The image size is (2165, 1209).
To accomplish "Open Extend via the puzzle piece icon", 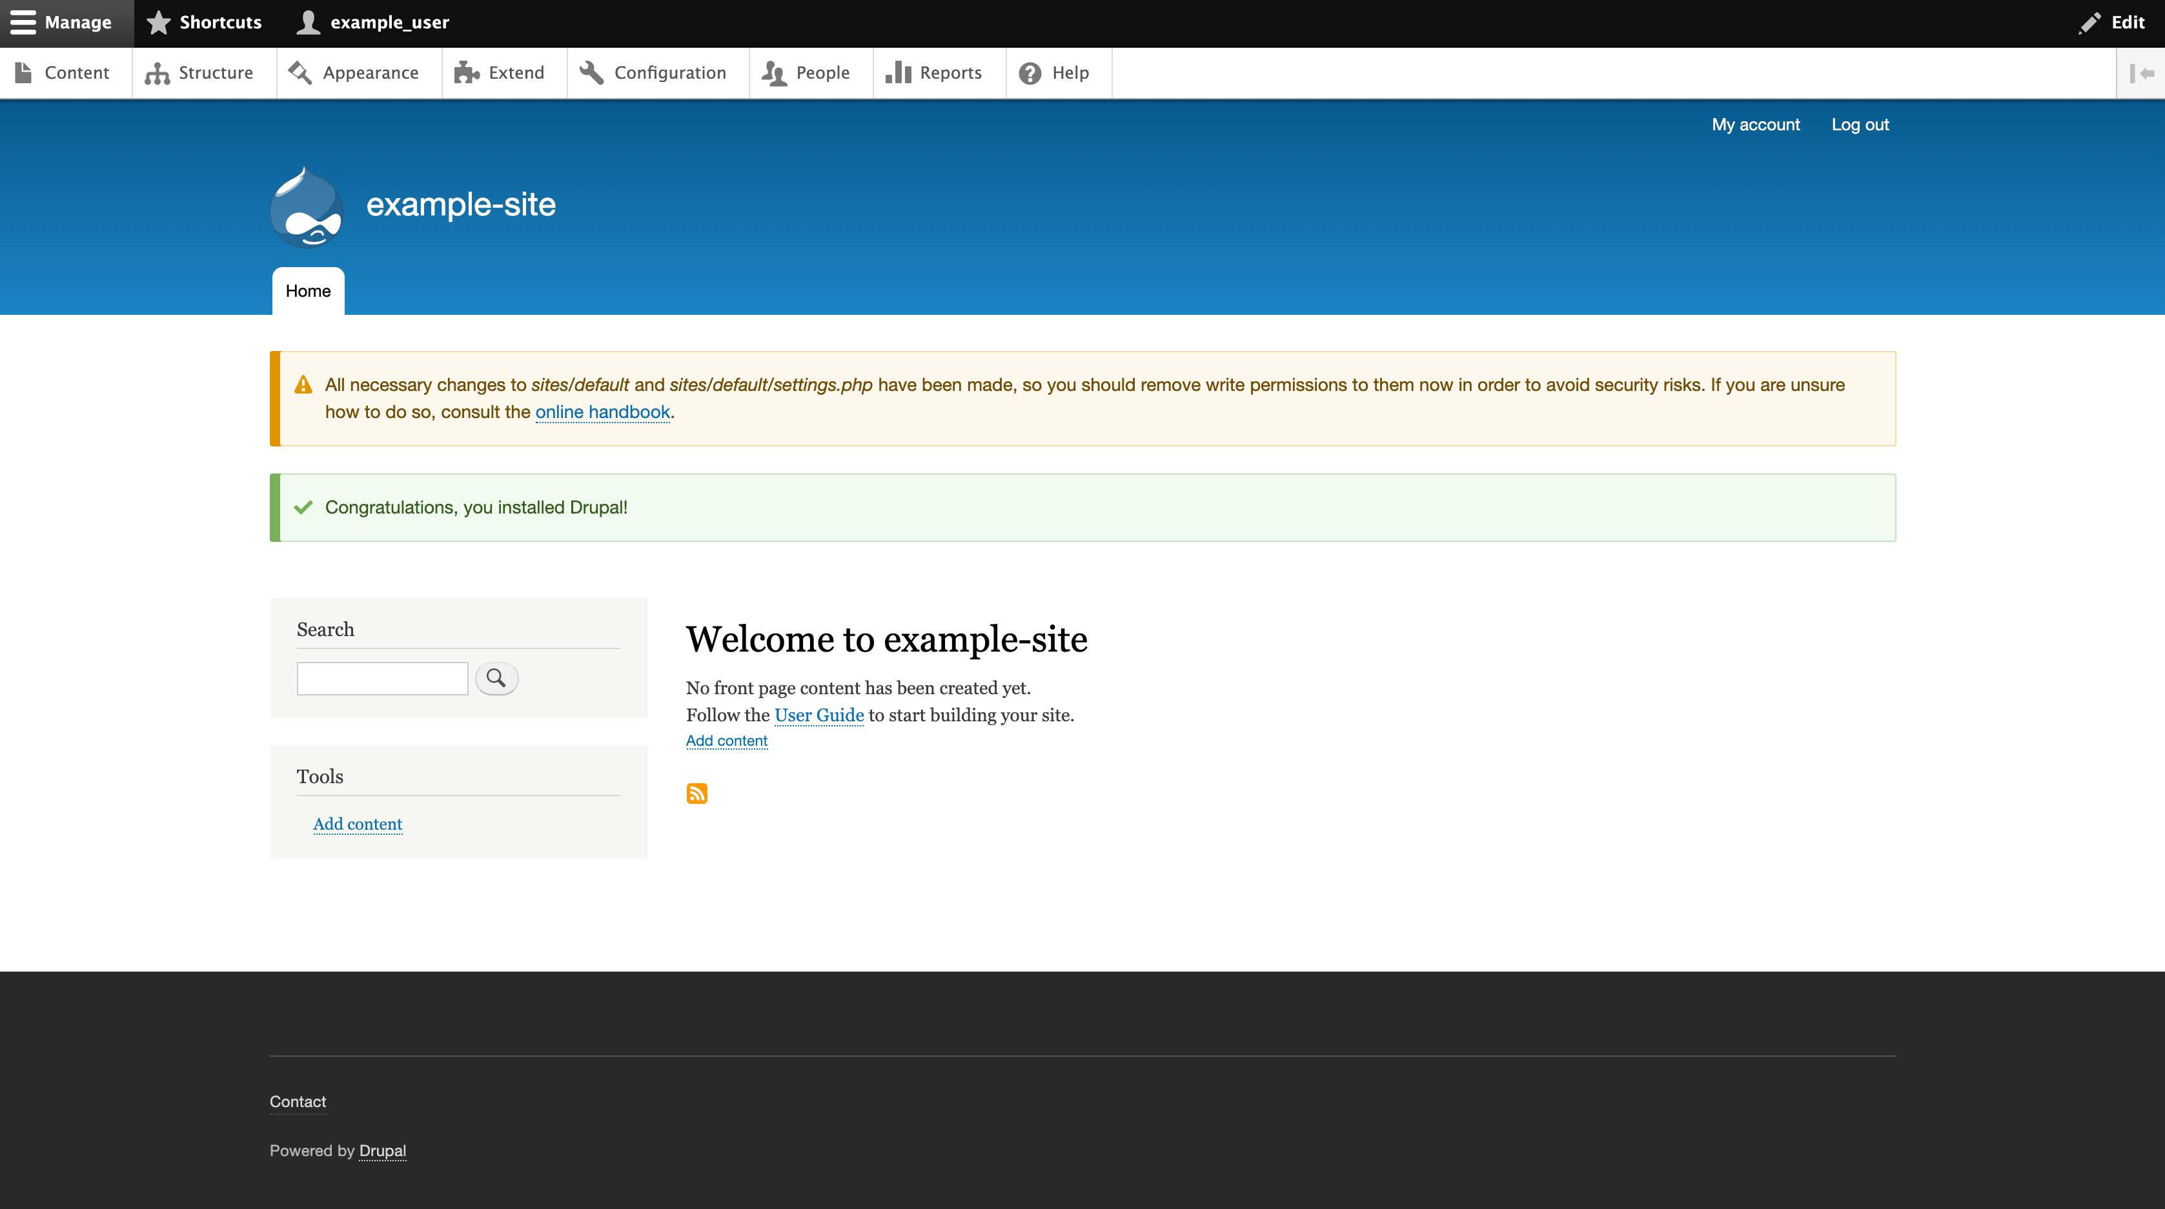I will pos(467,72).
